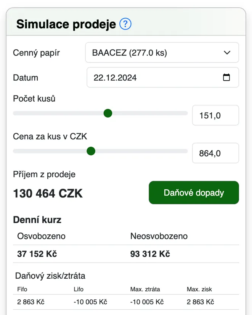Screen dimensions: 252x315
Task: Click the 93 312 Kč non-exempt amount
Action: 150,254
